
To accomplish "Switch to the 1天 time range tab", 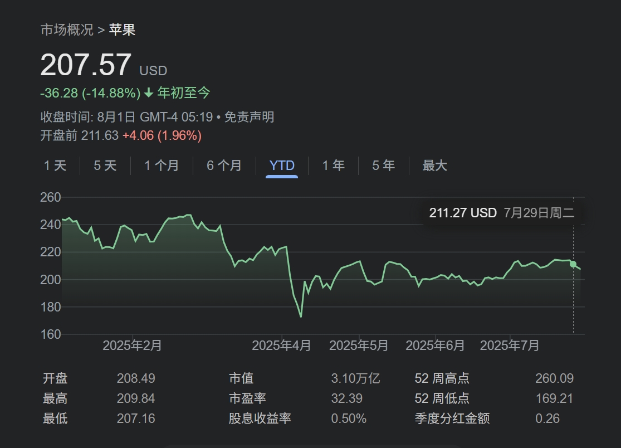I will [x=55, y=165].
